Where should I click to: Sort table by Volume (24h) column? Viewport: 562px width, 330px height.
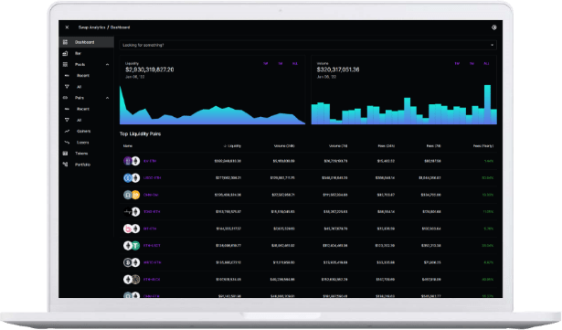click(284, 146)
